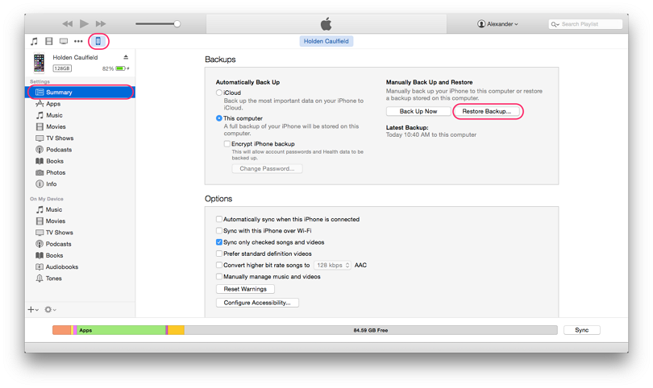The width and height of the screenshot is (653, 388).
Task: Click Movies icon under On My Device
Action: click(x=40, y=221)
